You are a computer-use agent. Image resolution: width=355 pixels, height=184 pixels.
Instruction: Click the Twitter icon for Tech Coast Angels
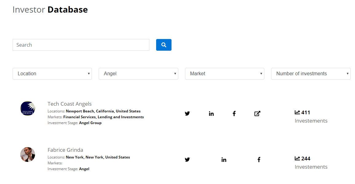(187, 113)
